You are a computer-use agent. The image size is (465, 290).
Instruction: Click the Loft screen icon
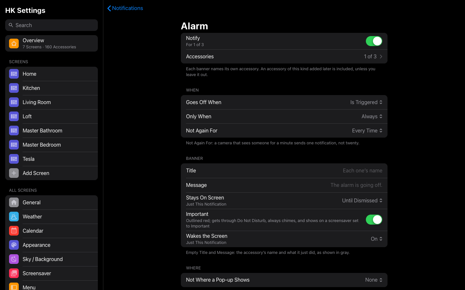tap(14, 116)
